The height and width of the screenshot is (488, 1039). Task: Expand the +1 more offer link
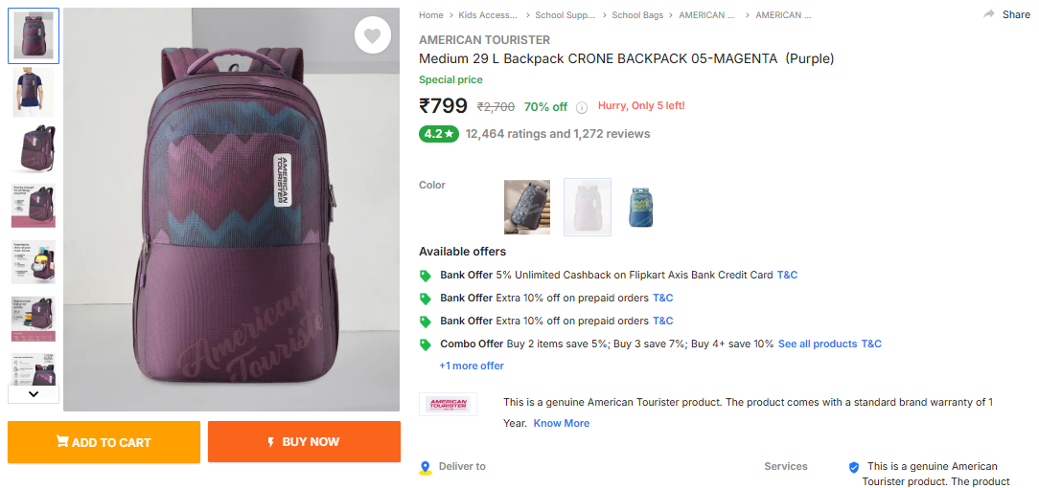point(472,366)
